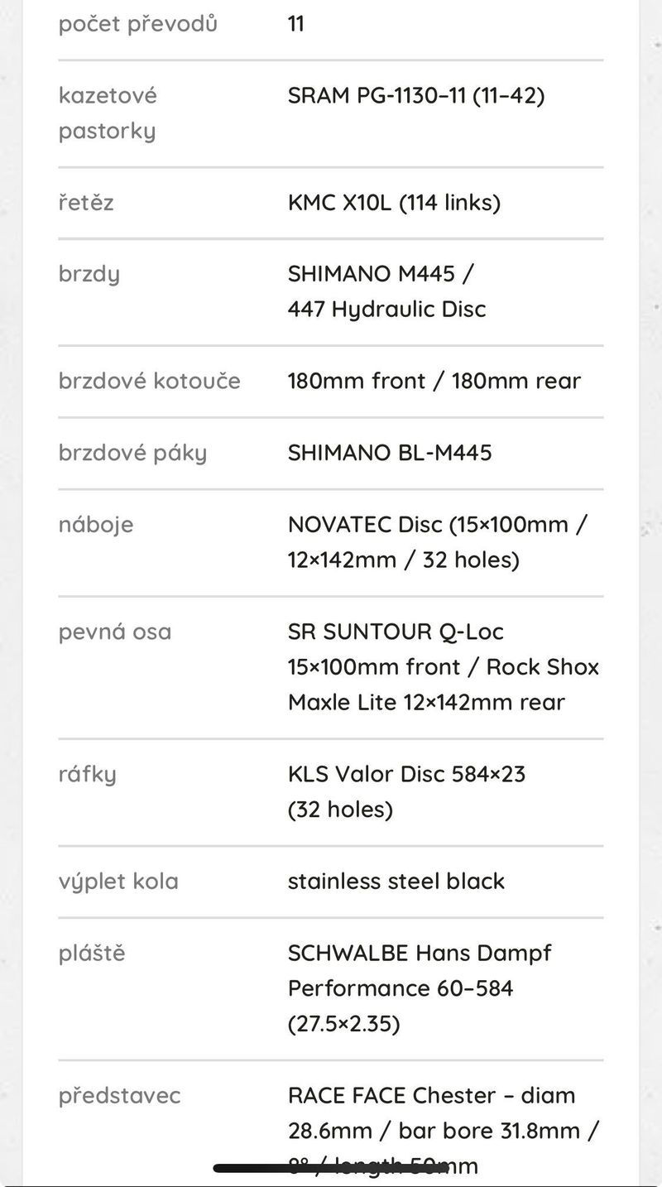Tap the 'náboje' row label

[95, 525]
